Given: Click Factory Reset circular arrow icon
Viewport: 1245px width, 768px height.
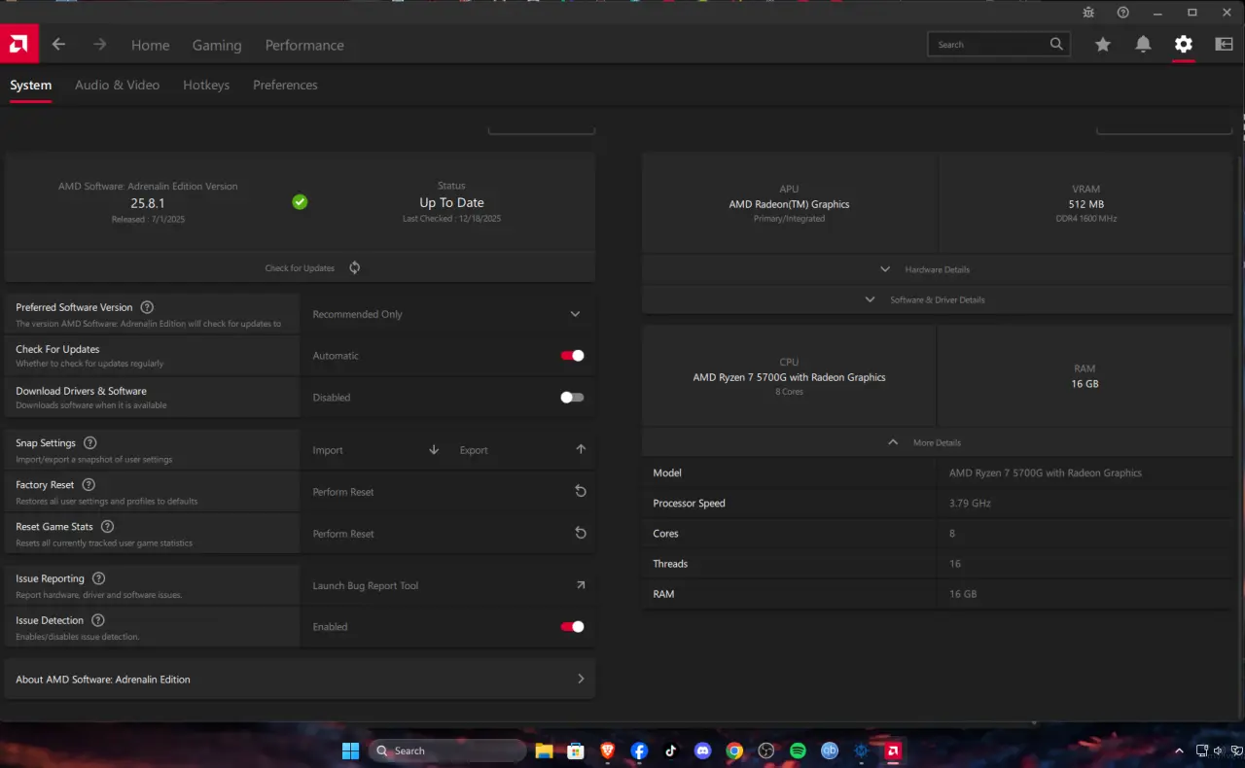Looking at the screenshot, I should (x=581, y=492).
